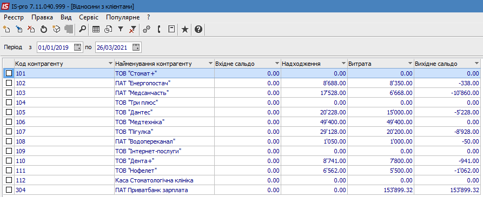Tick checkbox for row 112 Каса
Screen dimensions: 483x197
pyautogui.click(x=9, y=180)
